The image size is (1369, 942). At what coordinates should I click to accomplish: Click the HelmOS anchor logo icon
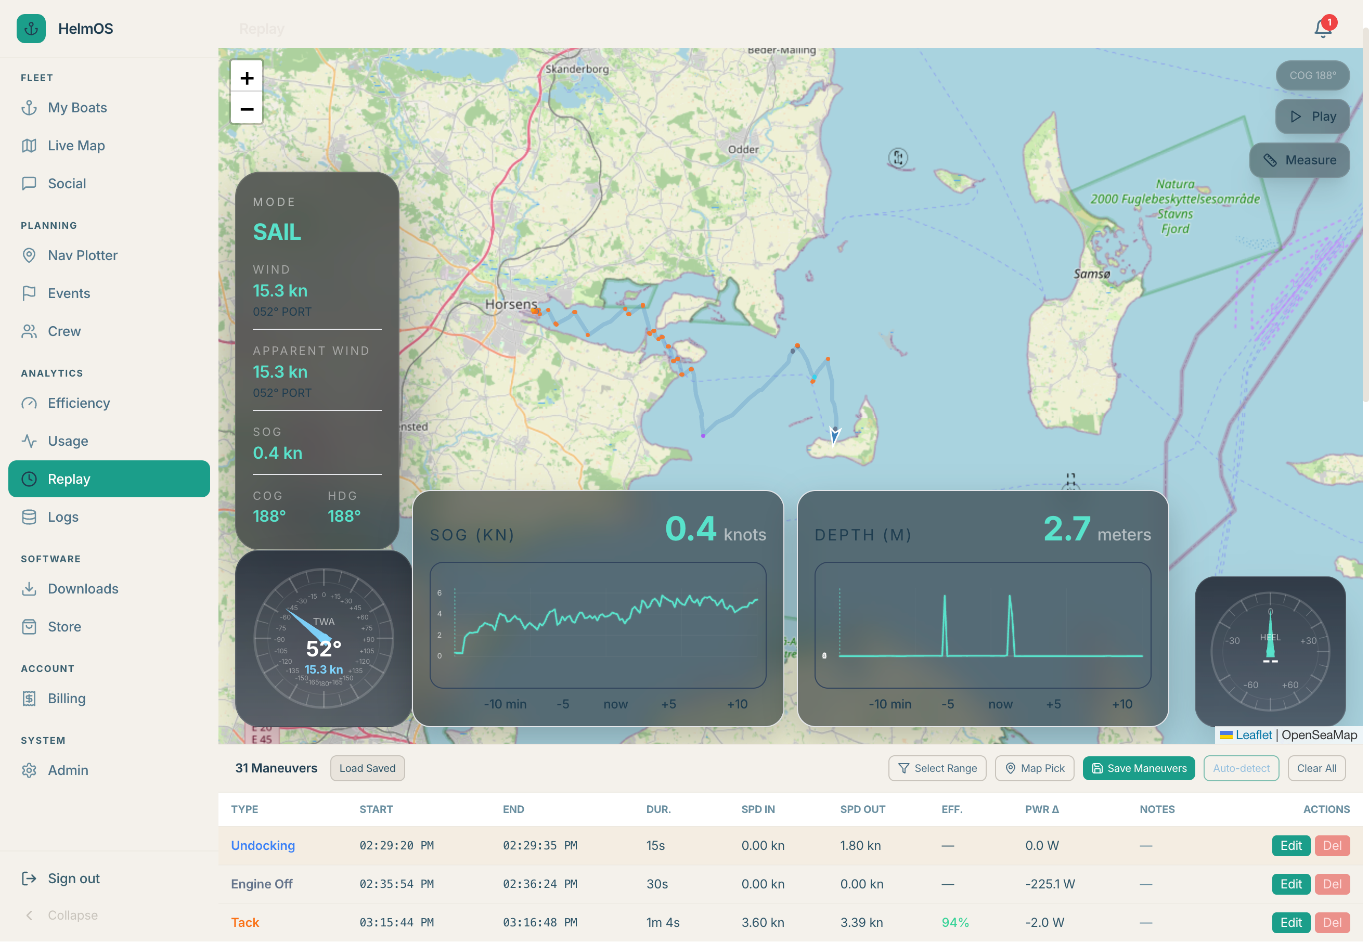(31, 28)
